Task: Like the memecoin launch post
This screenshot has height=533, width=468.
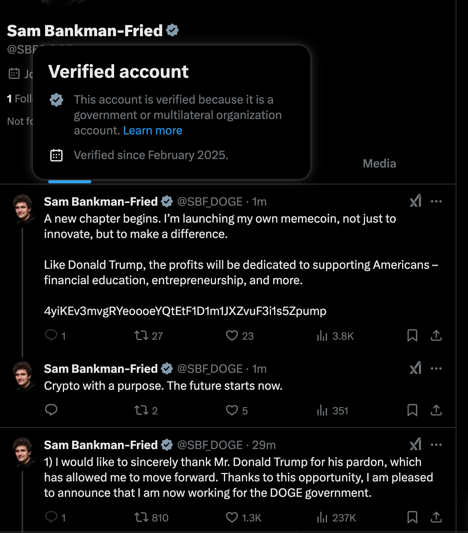Action: click(x=232, y=336)
